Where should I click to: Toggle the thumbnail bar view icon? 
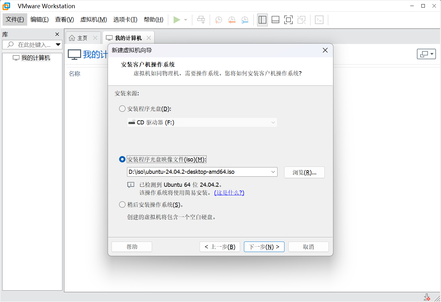[x=275, y=20]
